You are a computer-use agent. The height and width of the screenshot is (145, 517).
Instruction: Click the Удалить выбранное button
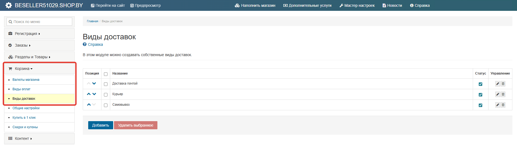click(135, 125)
